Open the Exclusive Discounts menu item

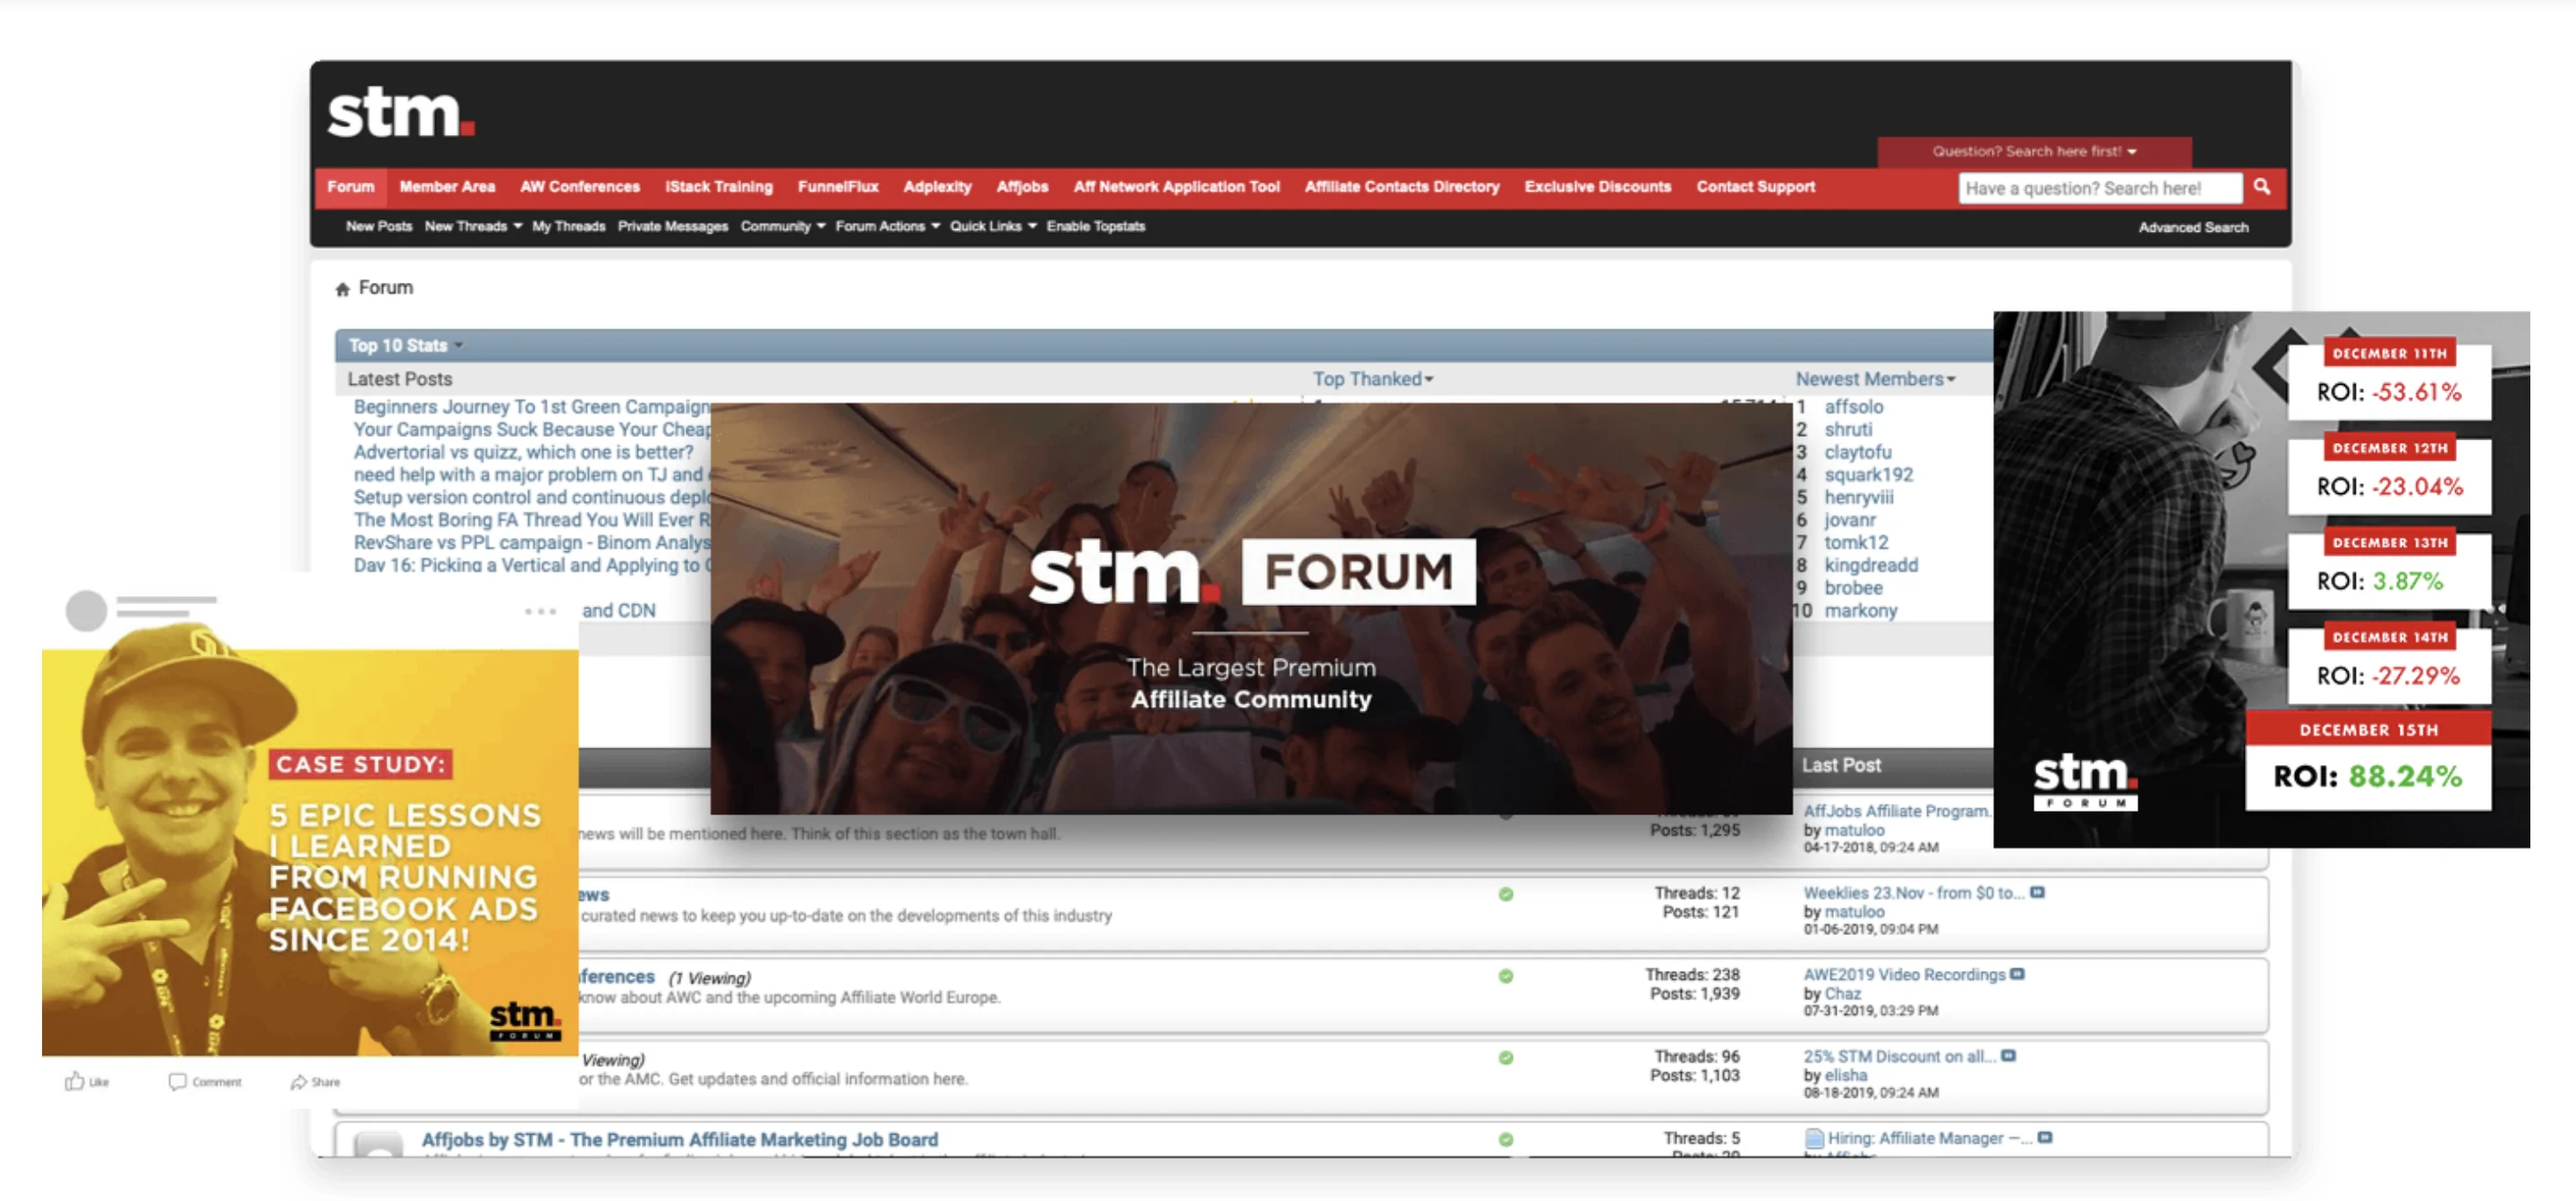[1597, 187]
